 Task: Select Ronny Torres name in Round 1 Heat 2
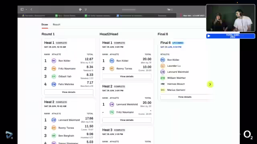tap(66, 128)
